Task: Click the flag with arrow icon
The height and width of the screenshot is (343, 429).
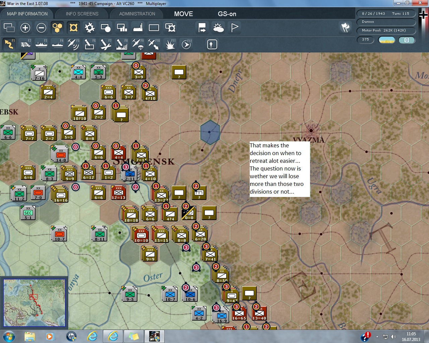Action: [x=202, y=27]
